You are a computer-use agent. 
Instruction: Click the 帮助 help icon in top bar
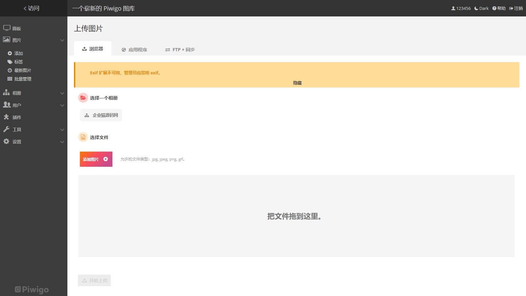click(x=494, y=8)
